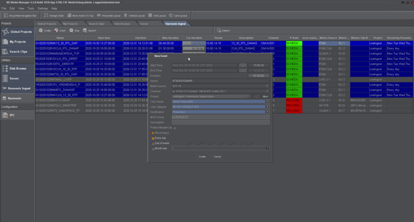Open the Clip Category dropdown
The height and width of the screenshot is (222, 414).
pos(267,107)
